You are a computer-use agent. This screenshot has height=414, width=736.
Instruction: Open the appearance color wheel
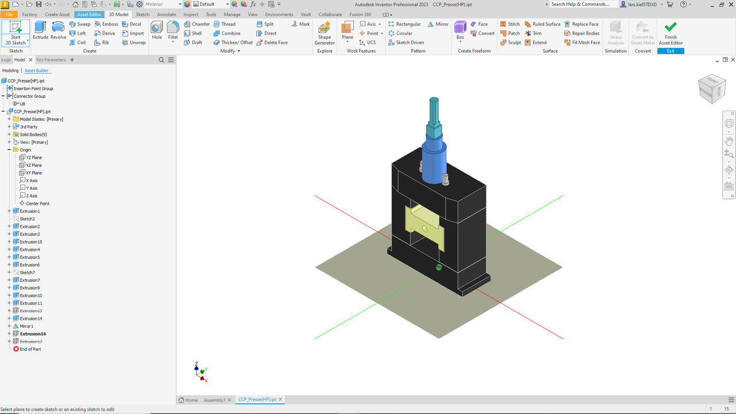click(187, 4)
